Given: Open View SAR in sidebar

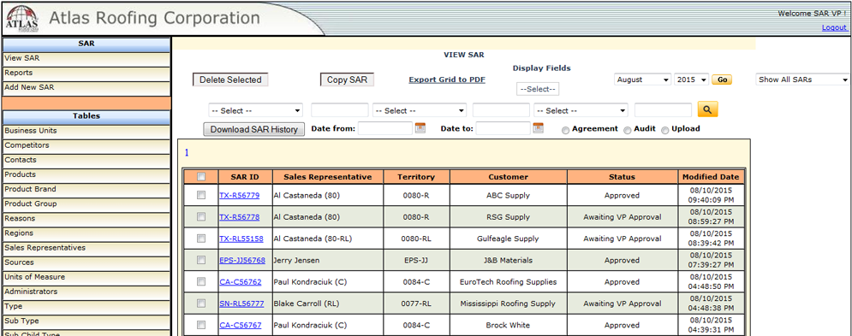Looking at the screenshot, I should point(87,58).
